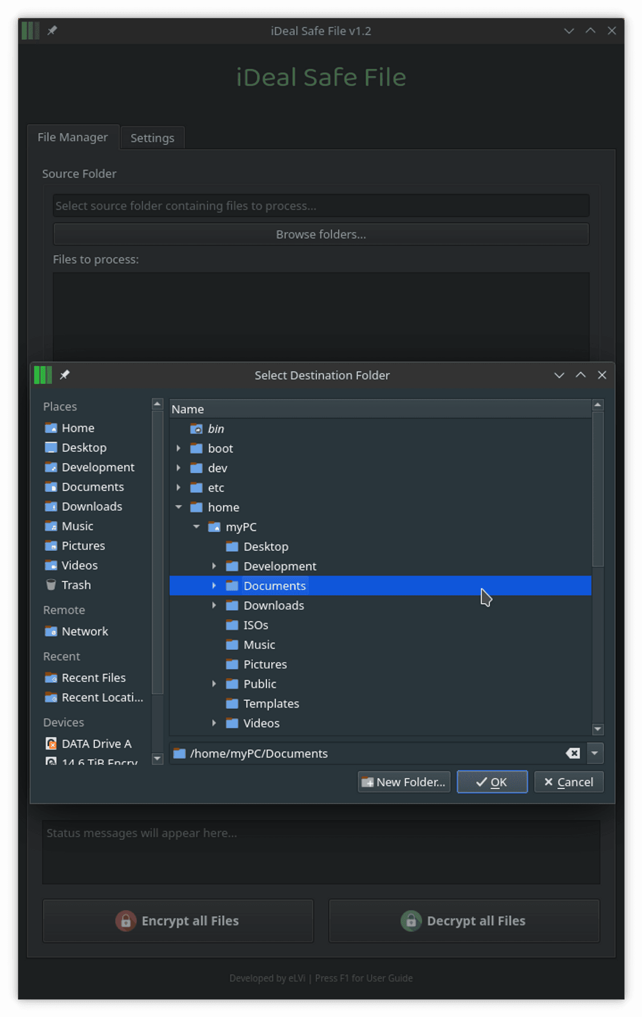Cancel the destination folder dialog
Viewport: 642px width, 1017px height.
568,782
